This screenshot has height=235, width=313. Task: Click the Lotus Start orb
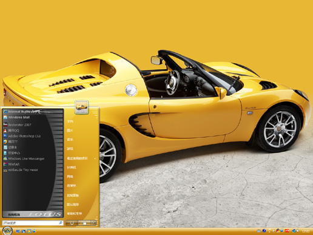[7, 231]
